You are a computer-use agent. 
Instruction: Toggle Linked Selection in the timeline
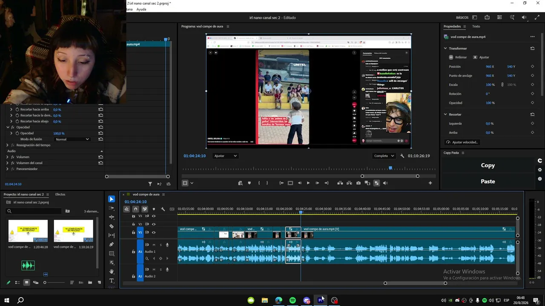click(x=145, y=209)
